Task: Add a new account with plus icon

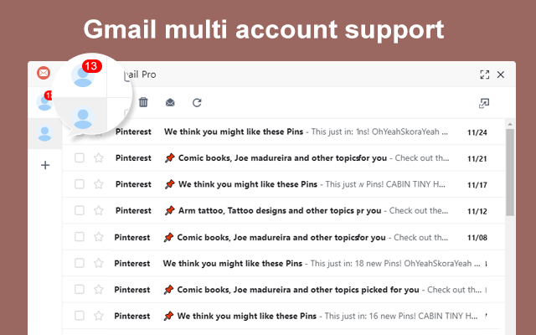Action: pos(45,165)
